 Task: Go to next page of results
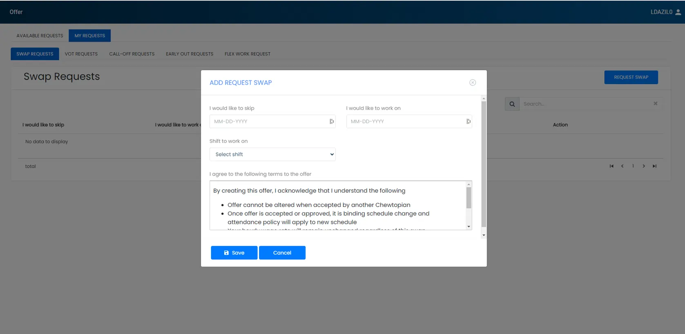coord(644,166)
